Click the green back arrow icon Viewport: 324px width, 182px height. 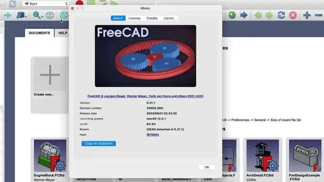click(x=258, y=15)
